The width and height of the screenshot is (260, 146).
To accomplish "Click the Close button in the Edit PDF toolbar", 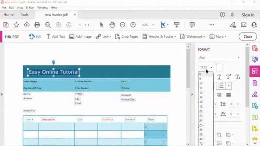I will tap(248, 36).
